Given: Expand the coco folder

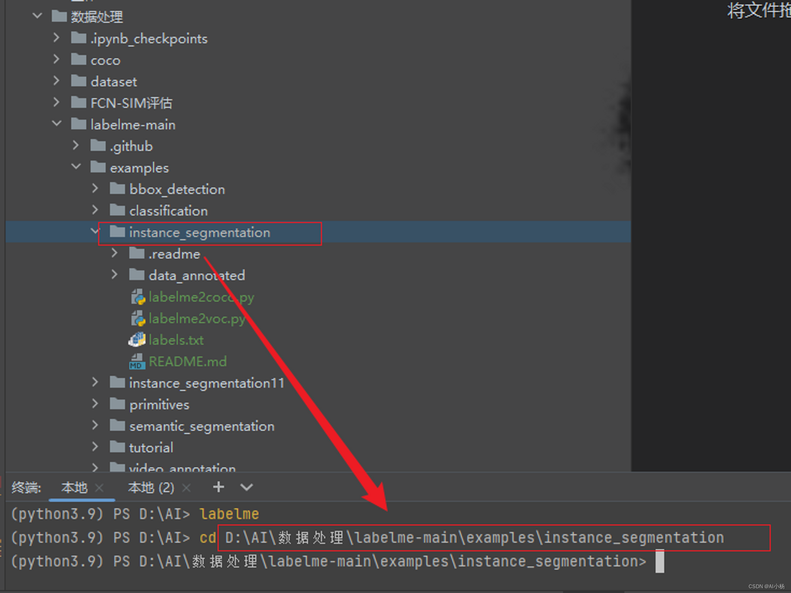Looking at the screenshot, I should (x=56, y=59).
